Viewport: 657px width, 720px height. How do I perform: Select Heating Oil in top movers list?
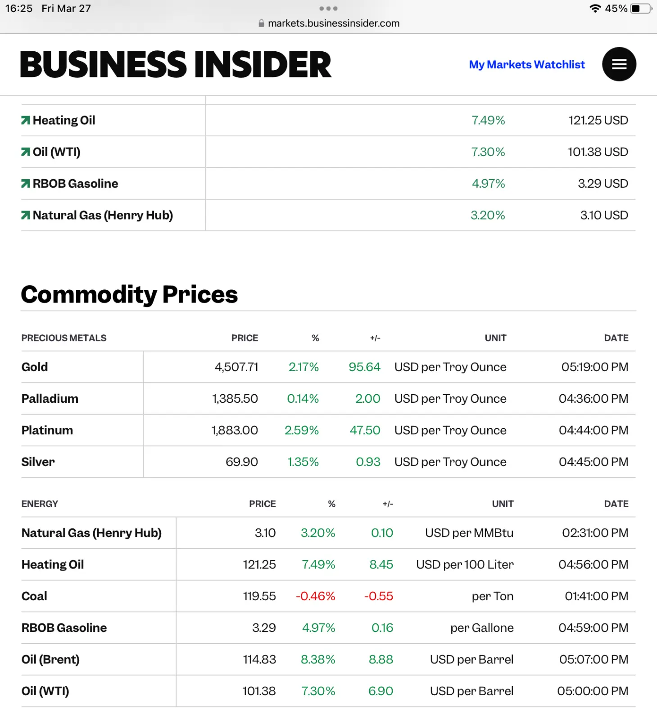(x=64, y=120)
